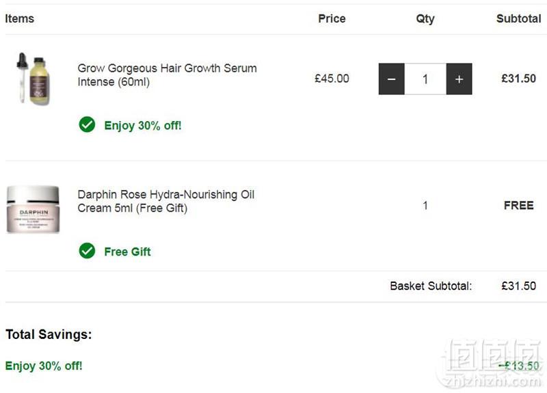This screenshot has width=547, height=393.
Task: Click the green Free Gift label
Action: 127,252
